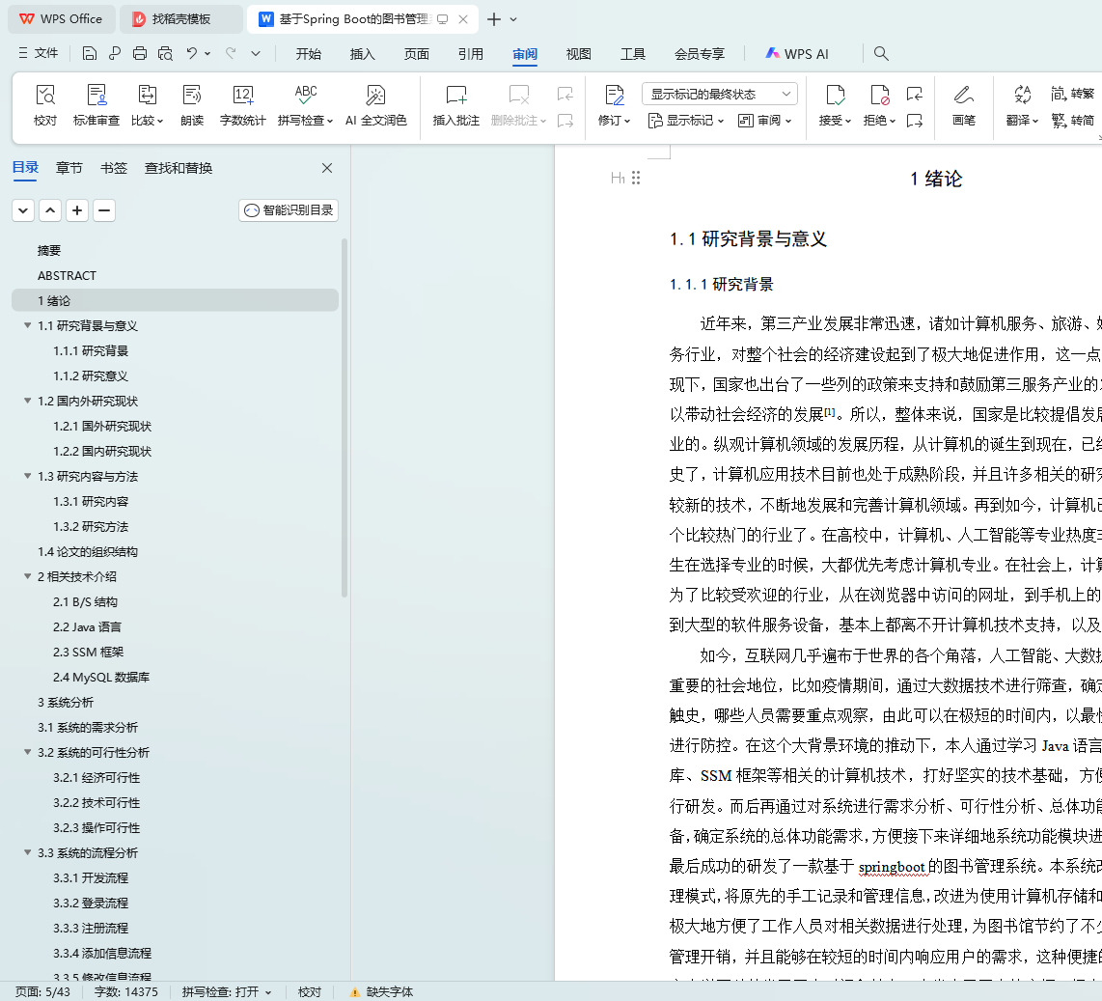Click the 缺失字体 warning in status bar
Viewport: 1102px width, 1001px height.
[x=381, y=992]
